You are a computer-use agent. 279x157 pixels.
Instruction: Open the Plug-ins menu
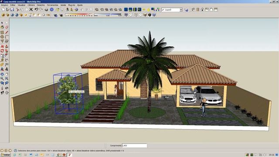(71, 5)
